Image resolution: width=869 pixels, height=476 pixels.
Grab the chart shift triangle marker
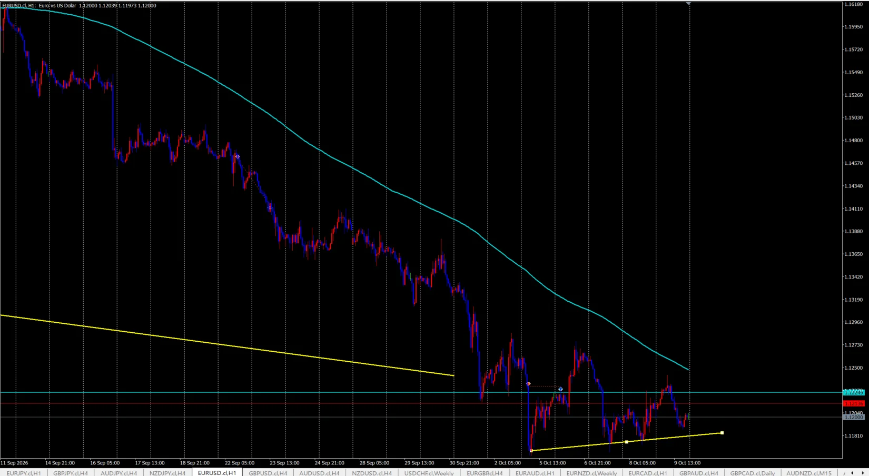[688, 4]
